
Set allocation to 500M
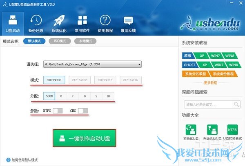49,96
